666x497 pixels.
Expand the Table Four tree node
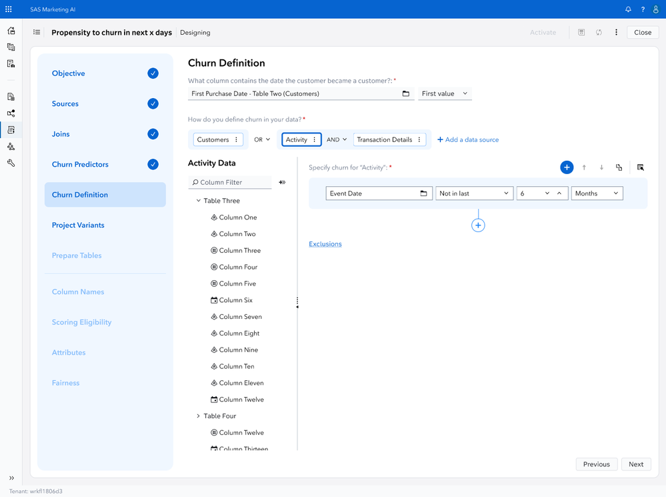point(198,416)
